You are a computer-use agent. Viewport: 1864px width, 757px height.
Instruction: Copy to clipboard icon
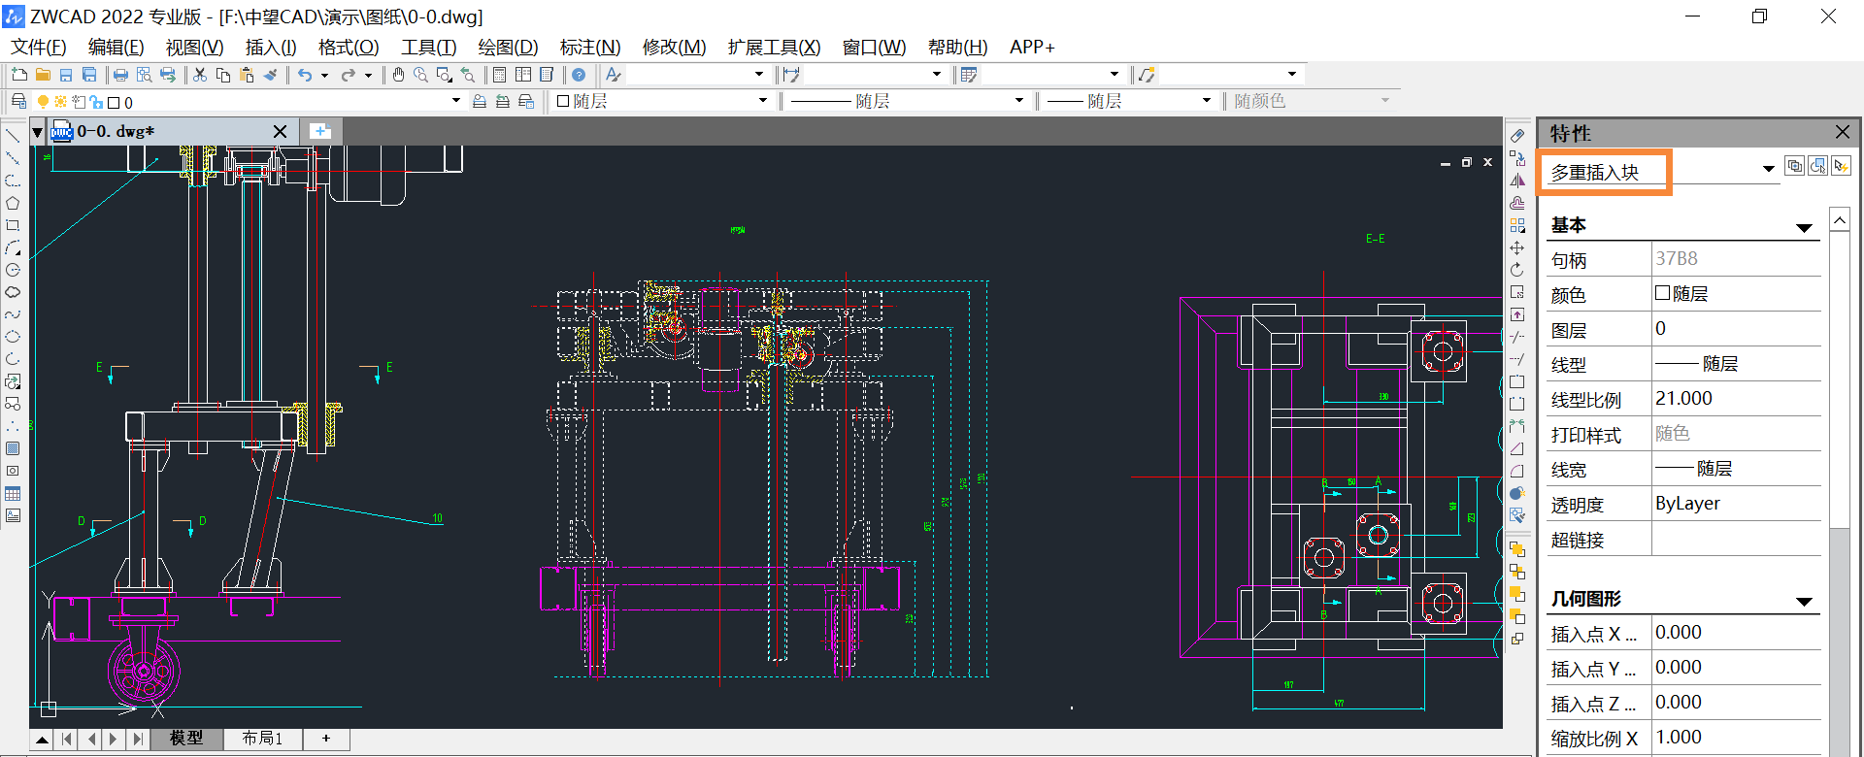(x=223, y=75)
